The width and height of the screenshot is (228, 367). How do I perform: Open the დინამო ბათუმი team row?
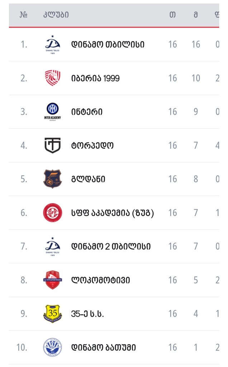click(x=114, y=347)
